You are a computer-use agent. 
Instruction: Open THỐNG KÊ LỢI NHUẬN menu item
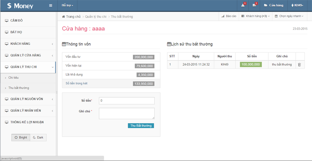pos(28,122)
